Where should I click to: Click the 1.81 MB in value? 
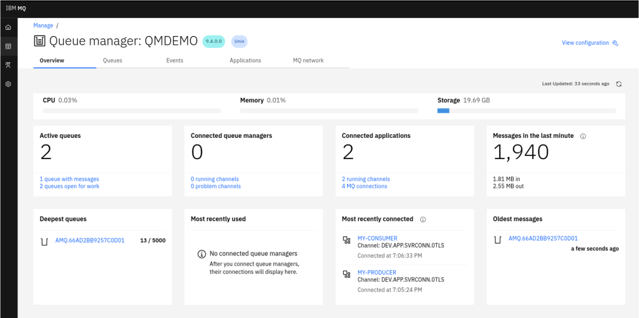point(507,179)
